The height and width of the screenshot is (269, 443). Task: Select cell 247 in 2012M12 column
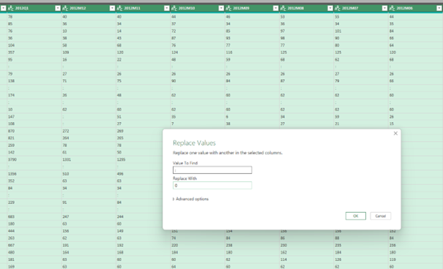point(89,217)
